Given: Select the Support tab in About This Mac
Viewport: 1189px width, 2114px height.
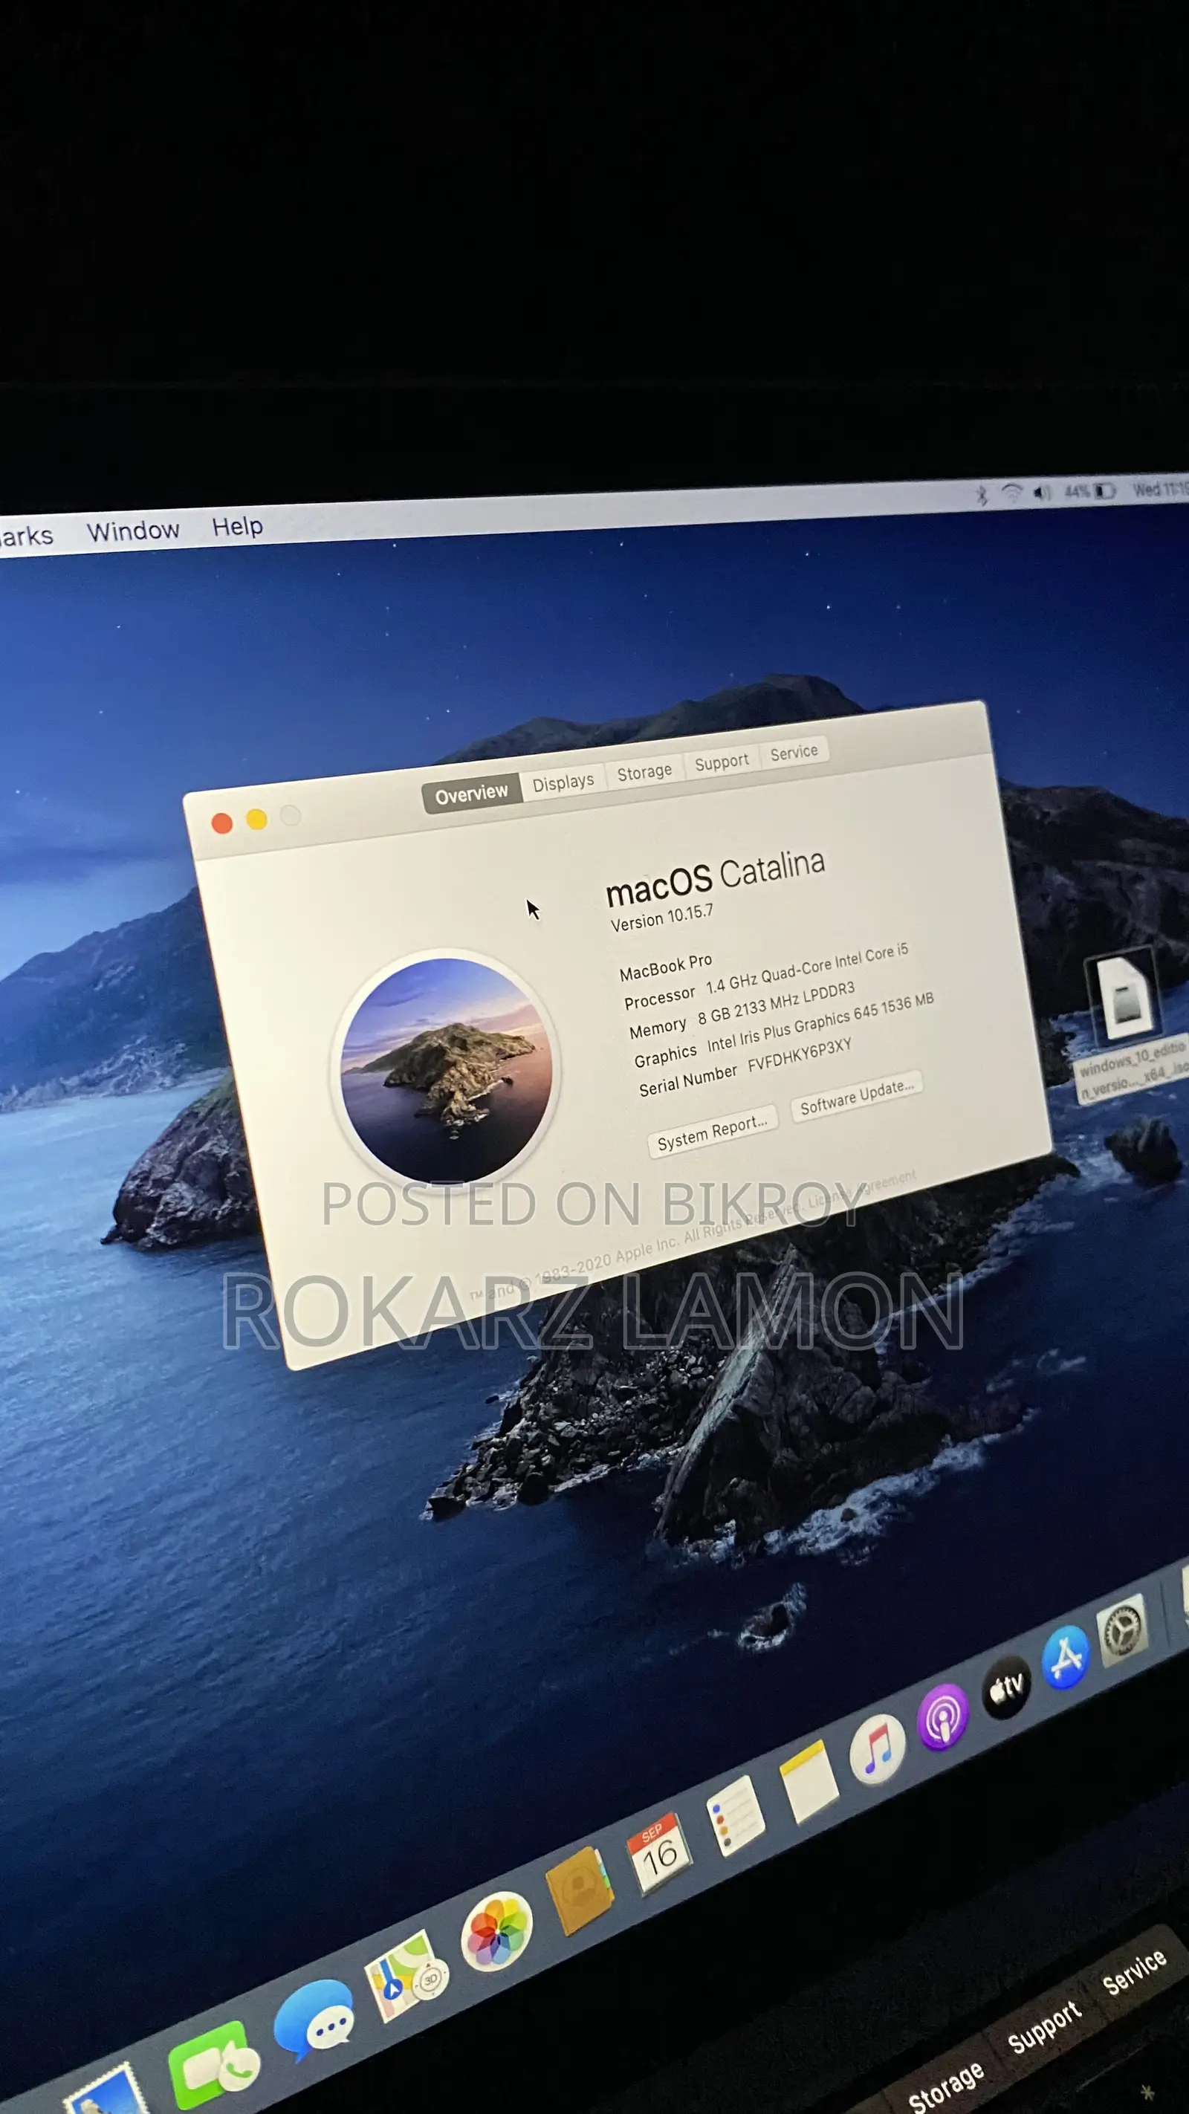Looking at the screenshot, I should point(722,762).
